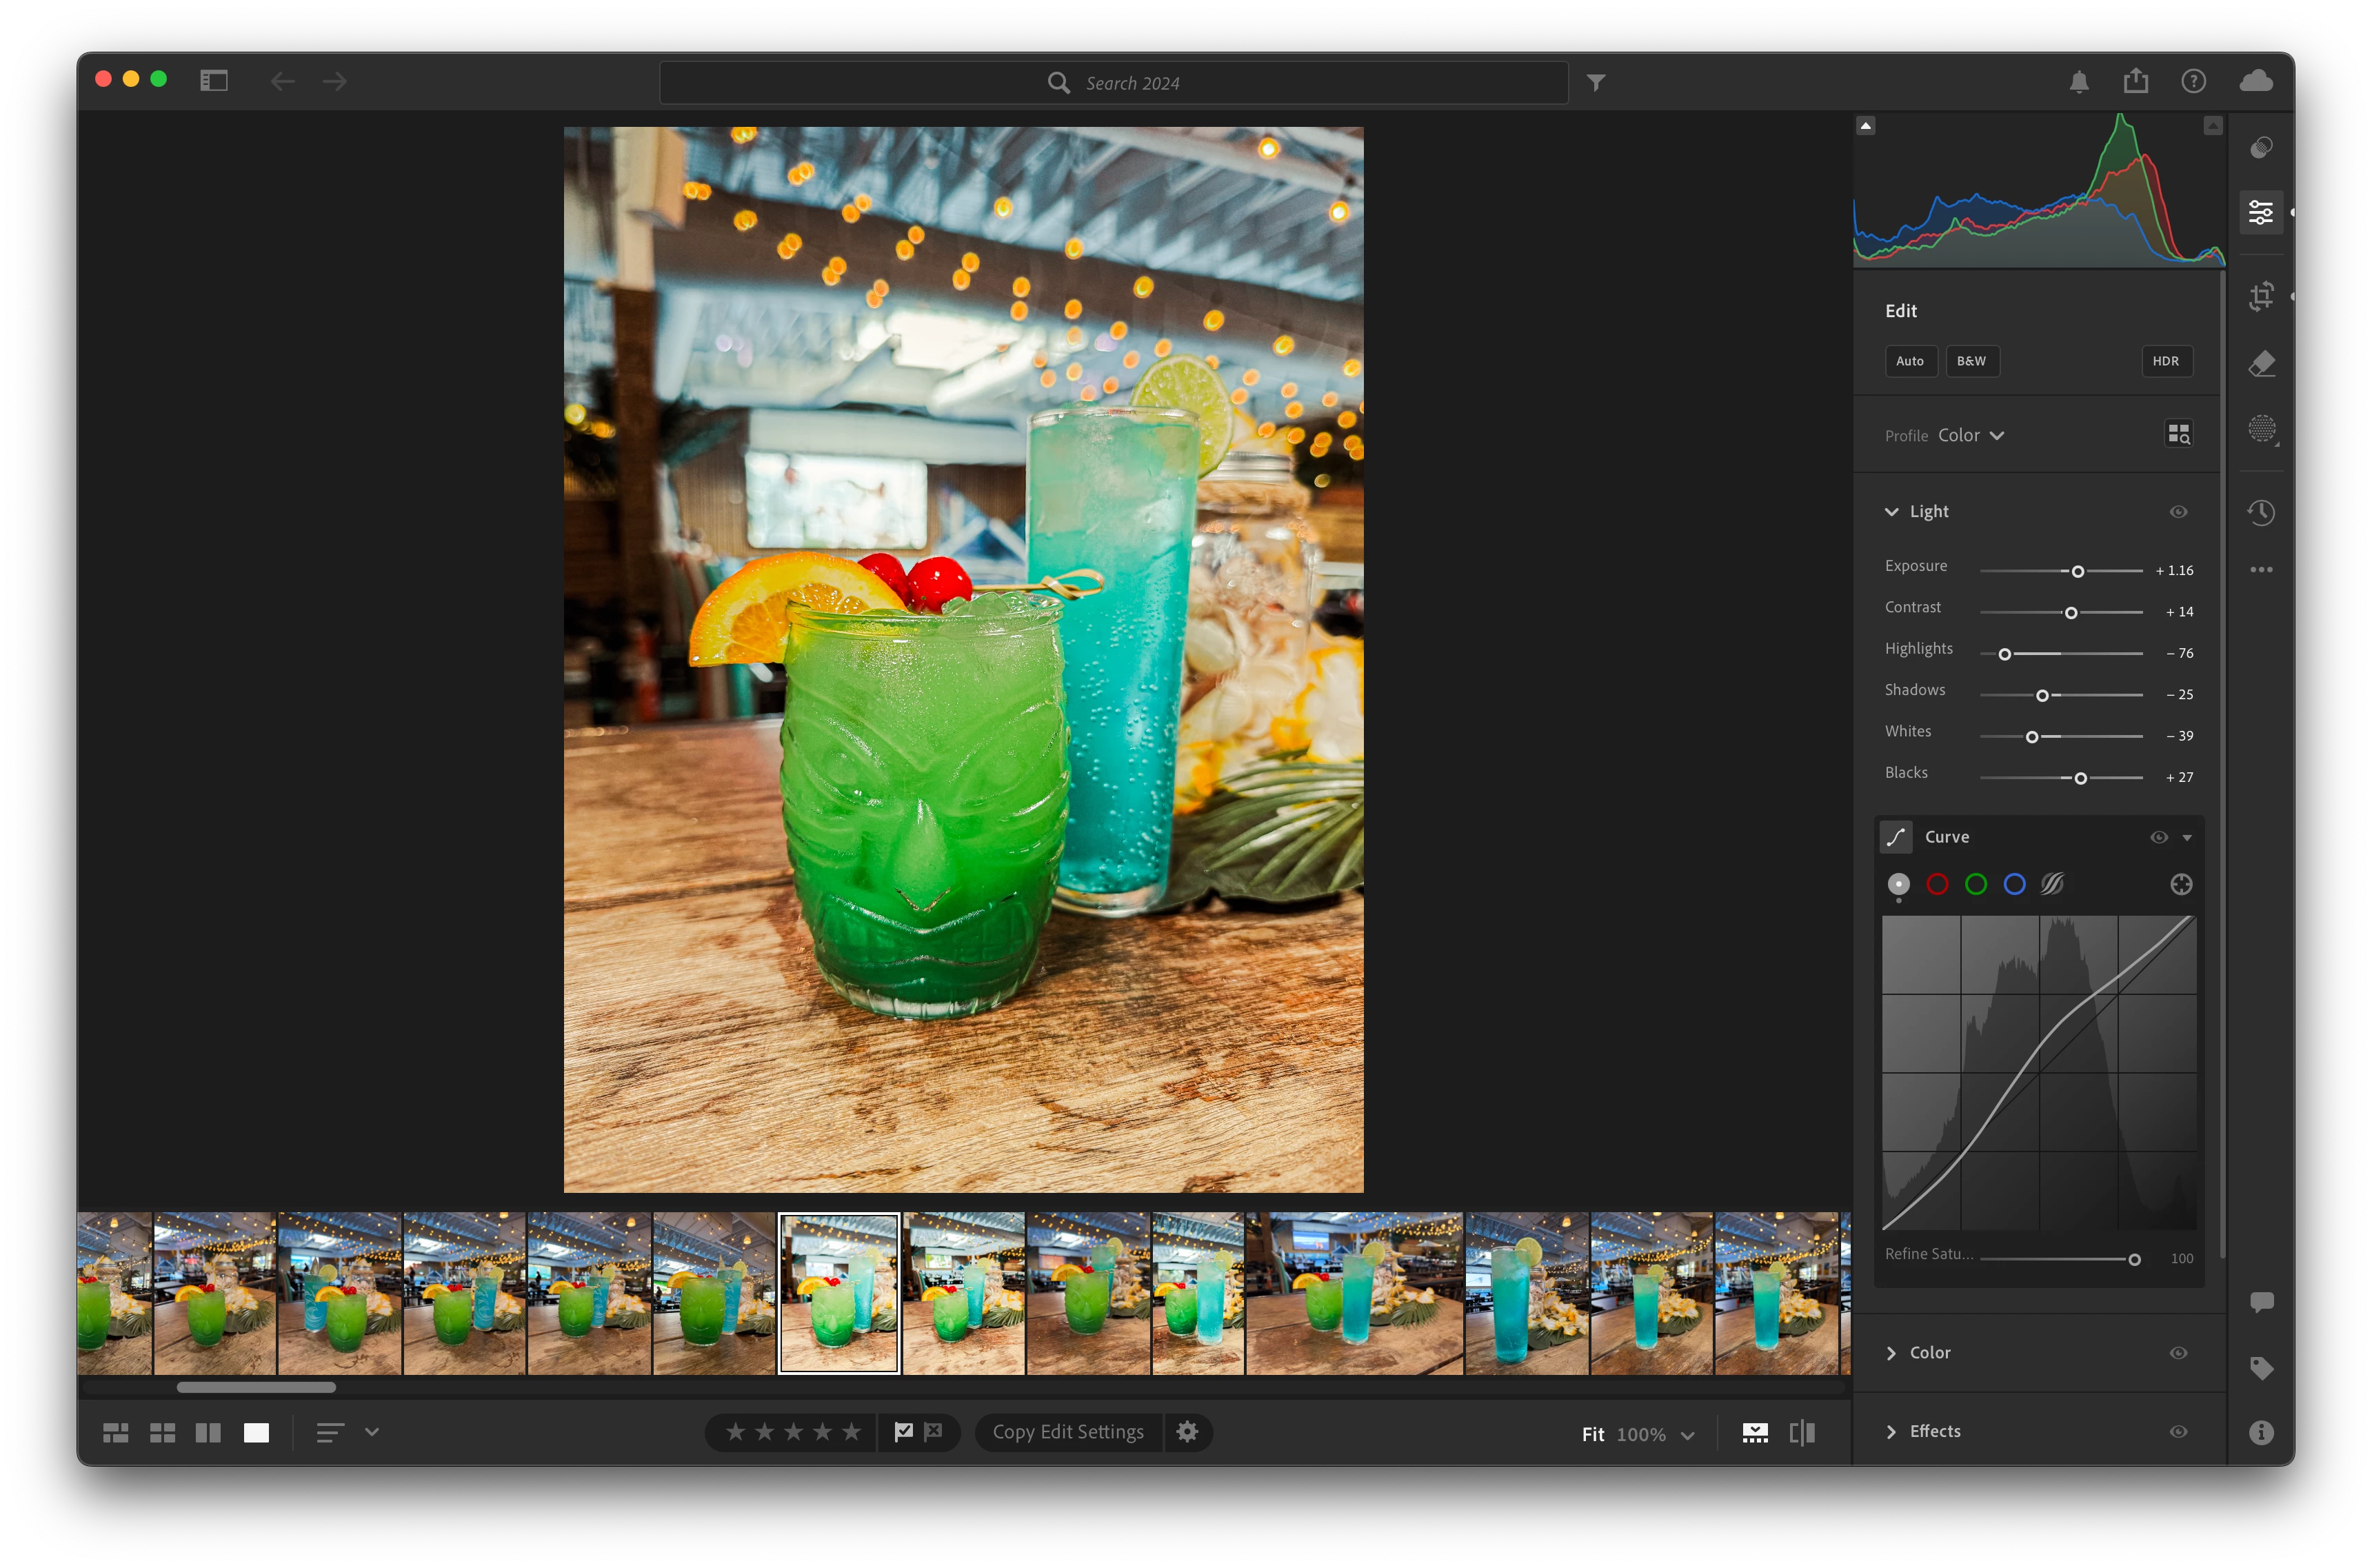Open the Presets panel icon

pyautogui.click(x=2261, y=148)
